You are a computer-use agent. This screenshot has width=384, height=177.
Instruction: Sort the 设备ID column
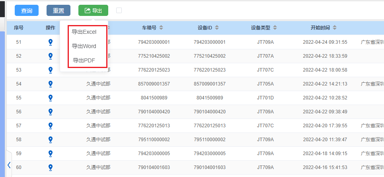(216, 28)
